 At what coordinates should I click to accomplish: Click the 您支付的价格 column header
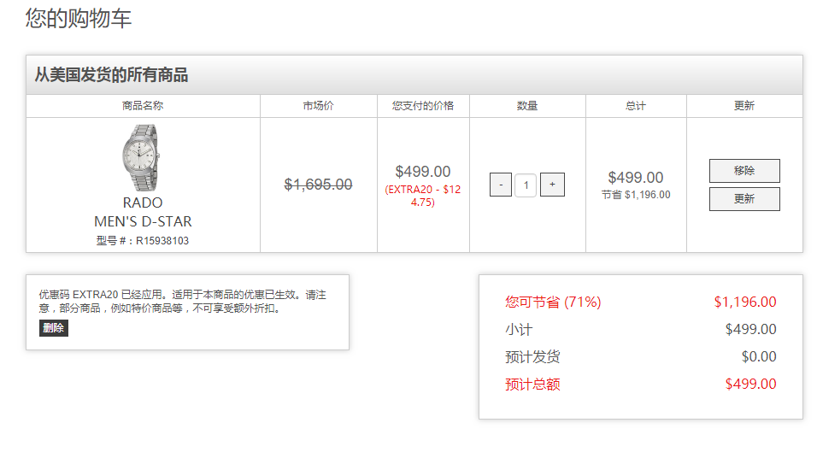423,106
